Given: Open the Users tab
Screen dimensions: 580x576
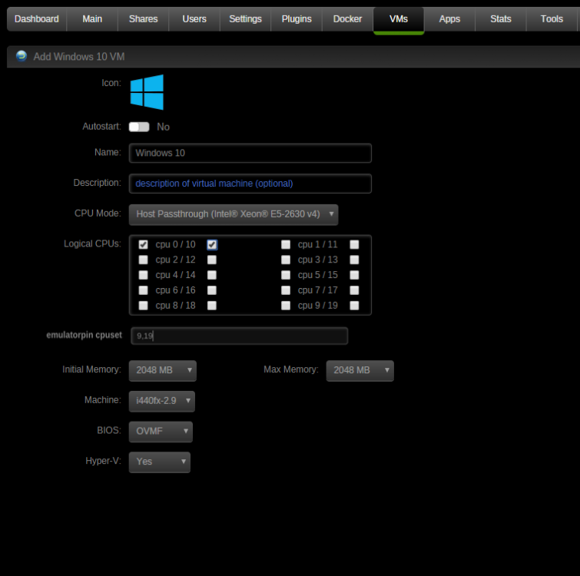Looking at the screenshot, I should 194,19.
